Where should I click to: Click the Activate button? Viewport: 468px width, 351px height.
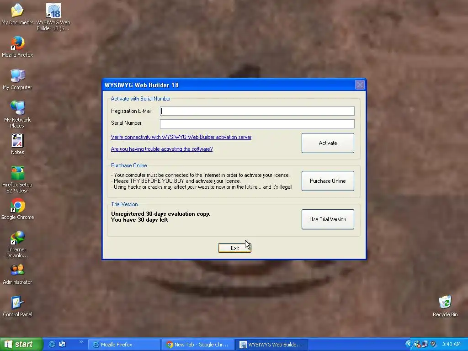pos(328,143)
